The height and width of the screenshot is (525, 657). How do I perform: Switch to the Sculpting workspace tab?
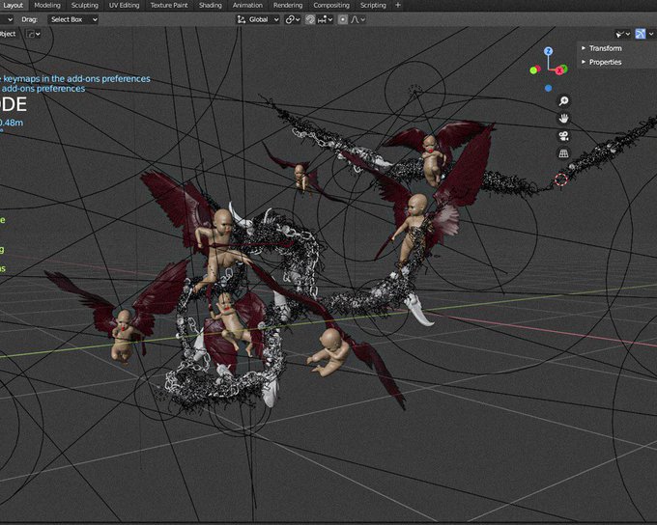pyautogui.click(x=85, y=6)
